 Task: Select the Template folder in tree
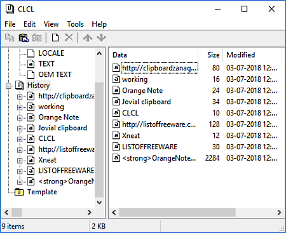pyautogui.click(x=42, y=192)
